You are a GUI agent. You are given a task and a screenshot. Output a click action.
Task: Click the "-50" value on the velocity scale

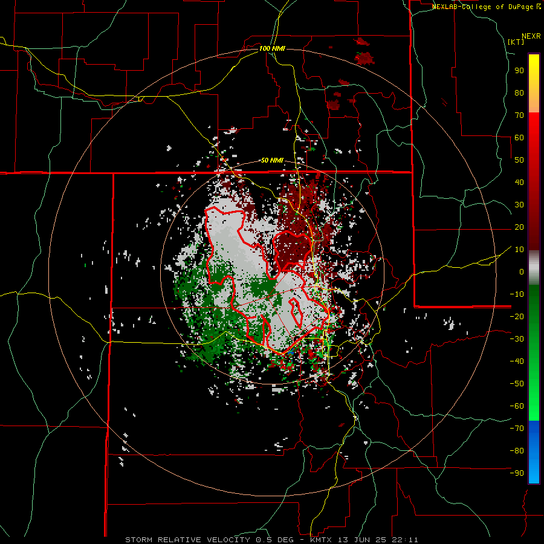tap(517, 383)
